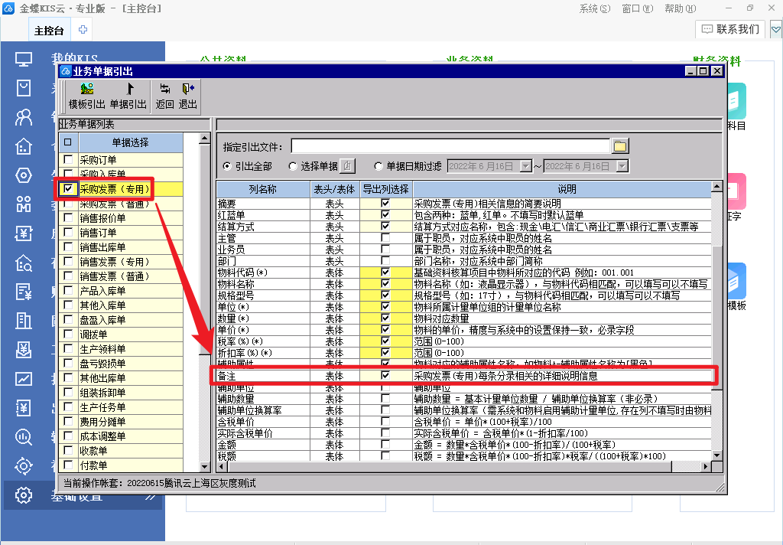The image size is (783, 545).
Task: Click the 单据选择 list column header
Action: point(130,142)
